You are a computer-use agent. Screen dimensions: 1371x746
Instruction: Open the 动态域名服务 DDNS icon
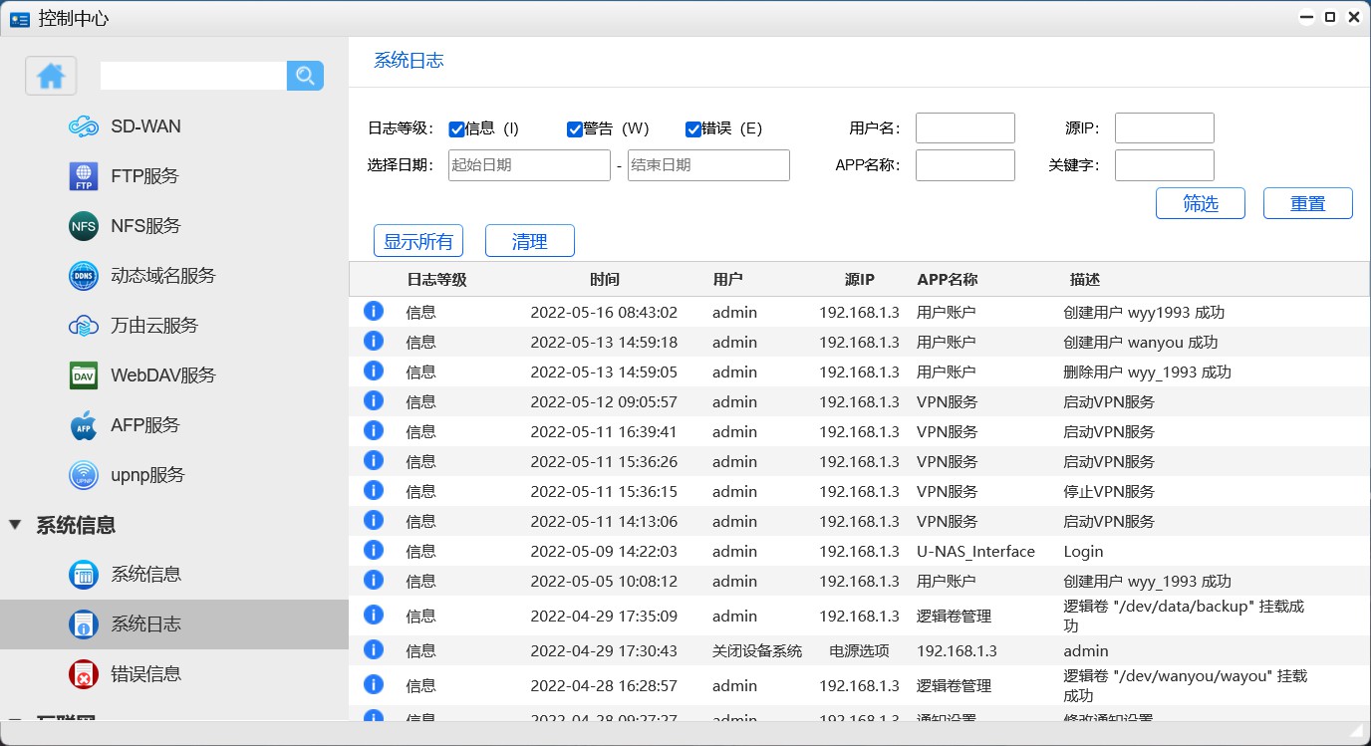pos(84,276)
